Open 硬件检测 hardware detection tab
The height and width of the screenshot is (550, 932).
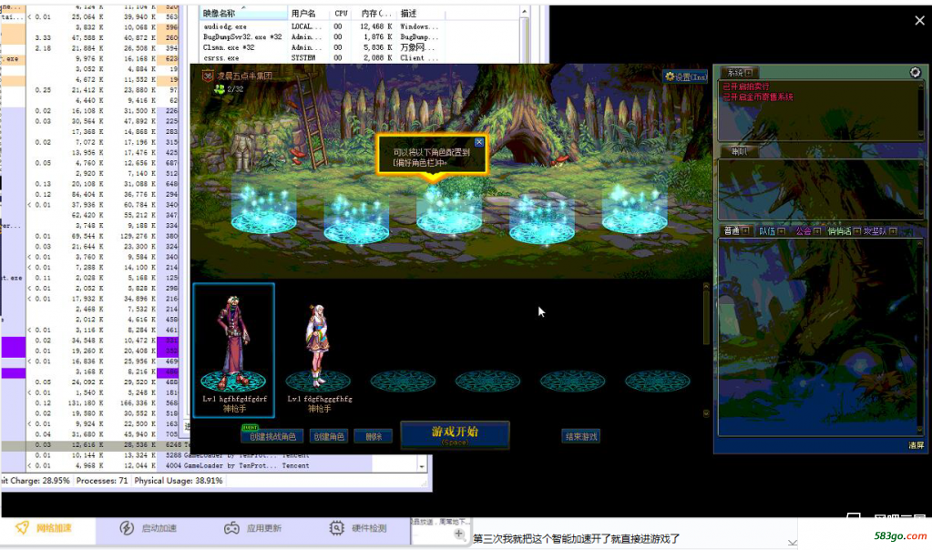coord(358,528)
